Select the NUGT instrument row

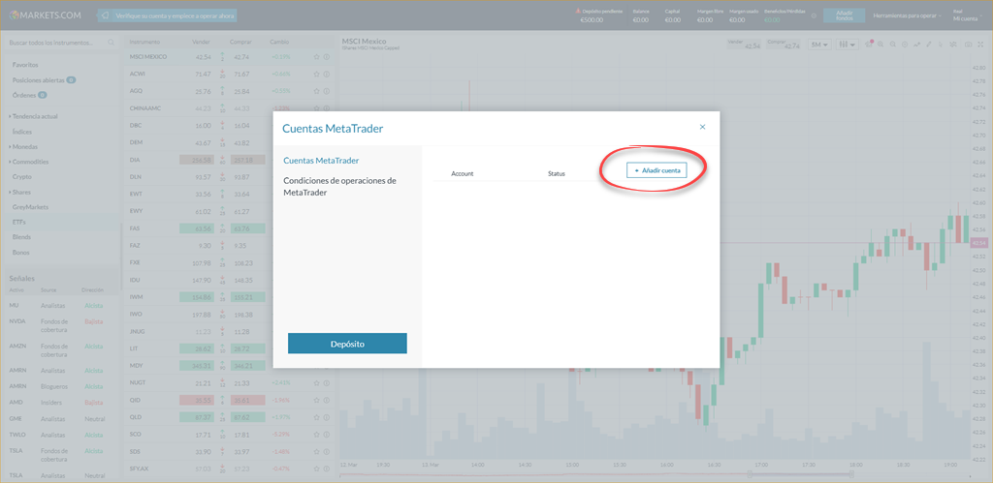point(228,383)
